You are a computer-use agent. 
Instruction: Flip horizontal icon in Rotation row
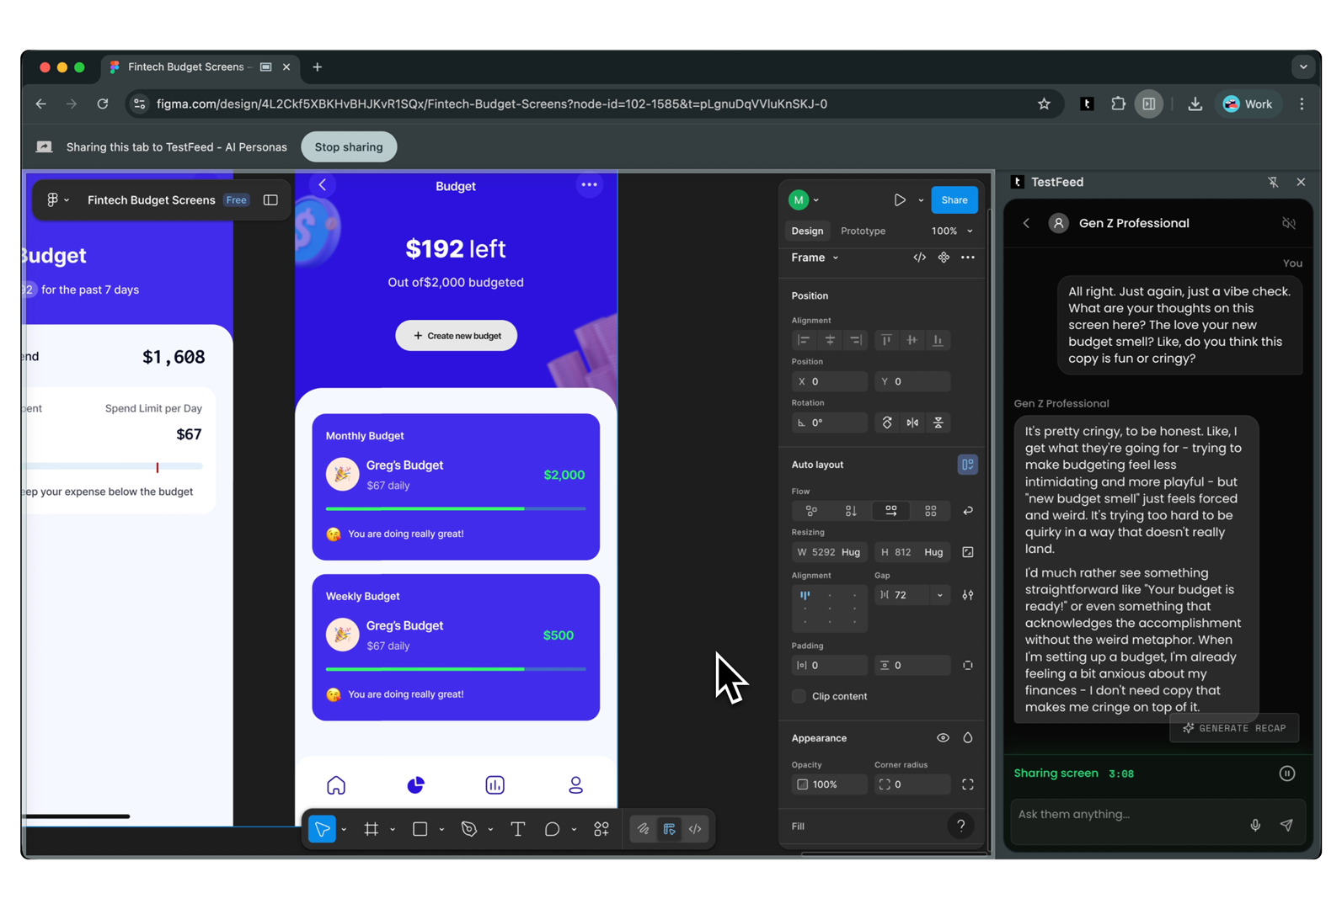pyautogui.click(x=912, y=423)
